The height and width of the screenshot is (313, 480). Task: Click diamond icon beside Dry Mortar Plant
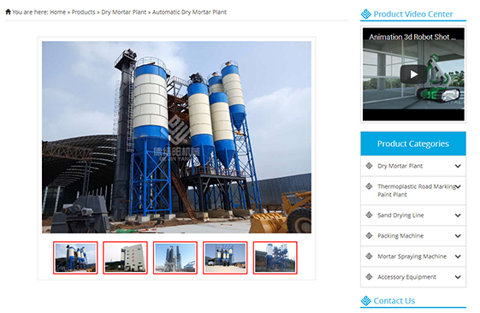[369, 166]
